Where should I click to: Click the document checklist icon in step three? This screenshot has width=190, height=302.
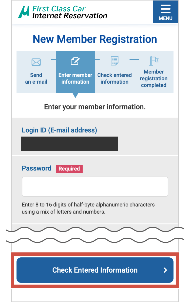115,61
